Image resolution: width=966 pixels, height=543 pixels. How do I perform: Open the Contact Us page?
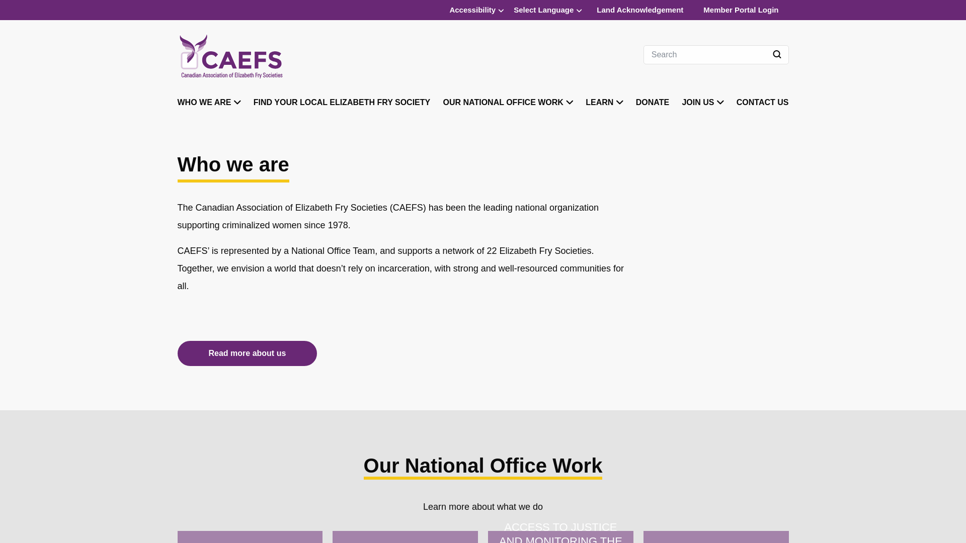click(762, 103)
